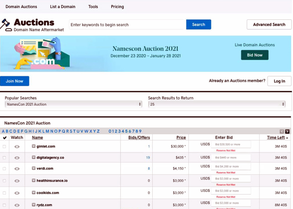This screenshot has height=209, width=293.
Task: Click the blue Search button
Action: pyautogui.click(x=198, y=24)
